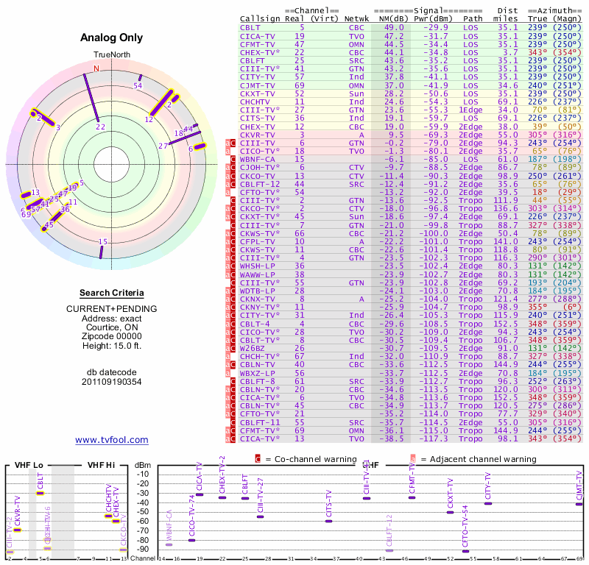
Task: Click the CKXT-TV marker in UHF chart
Action: click(x=450, y=512)
